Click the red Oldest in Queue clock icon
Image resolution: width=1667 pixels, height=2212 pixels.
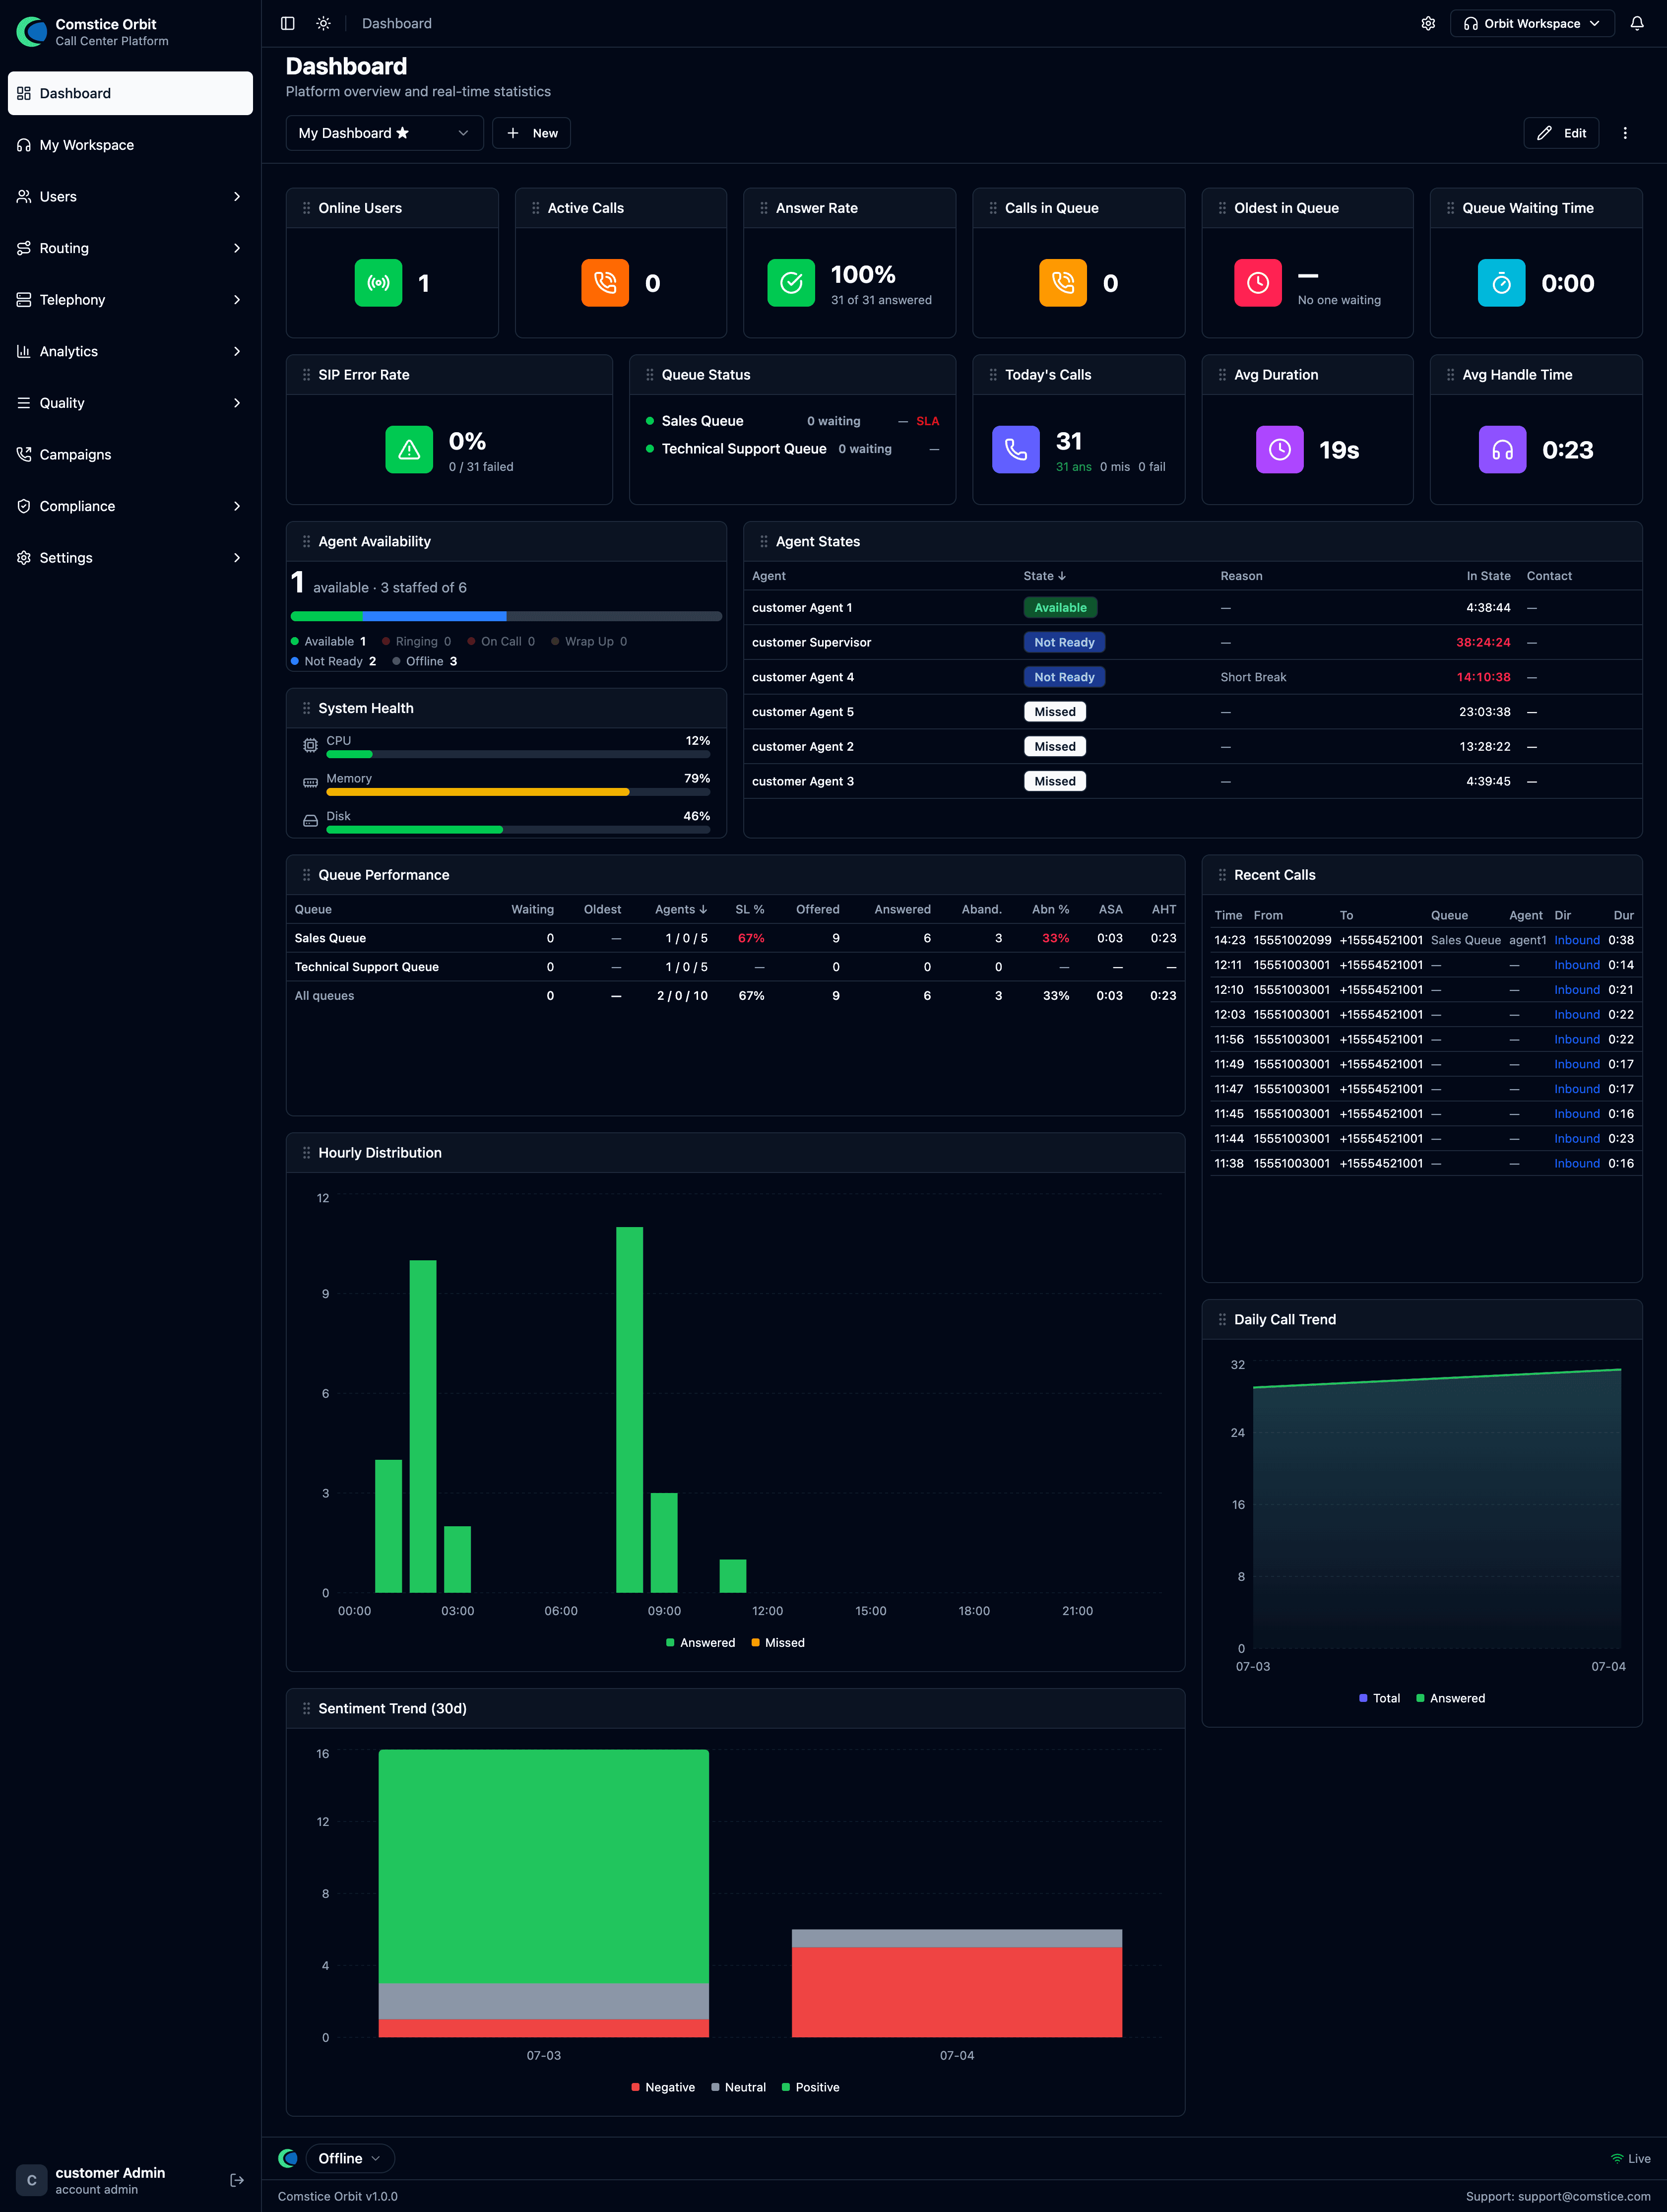[1258, 283]
